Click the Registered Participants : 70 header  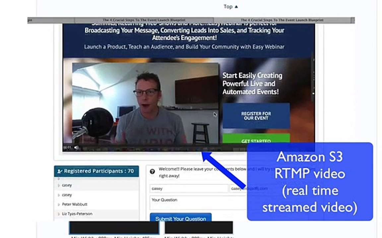[x=96, y=171]
